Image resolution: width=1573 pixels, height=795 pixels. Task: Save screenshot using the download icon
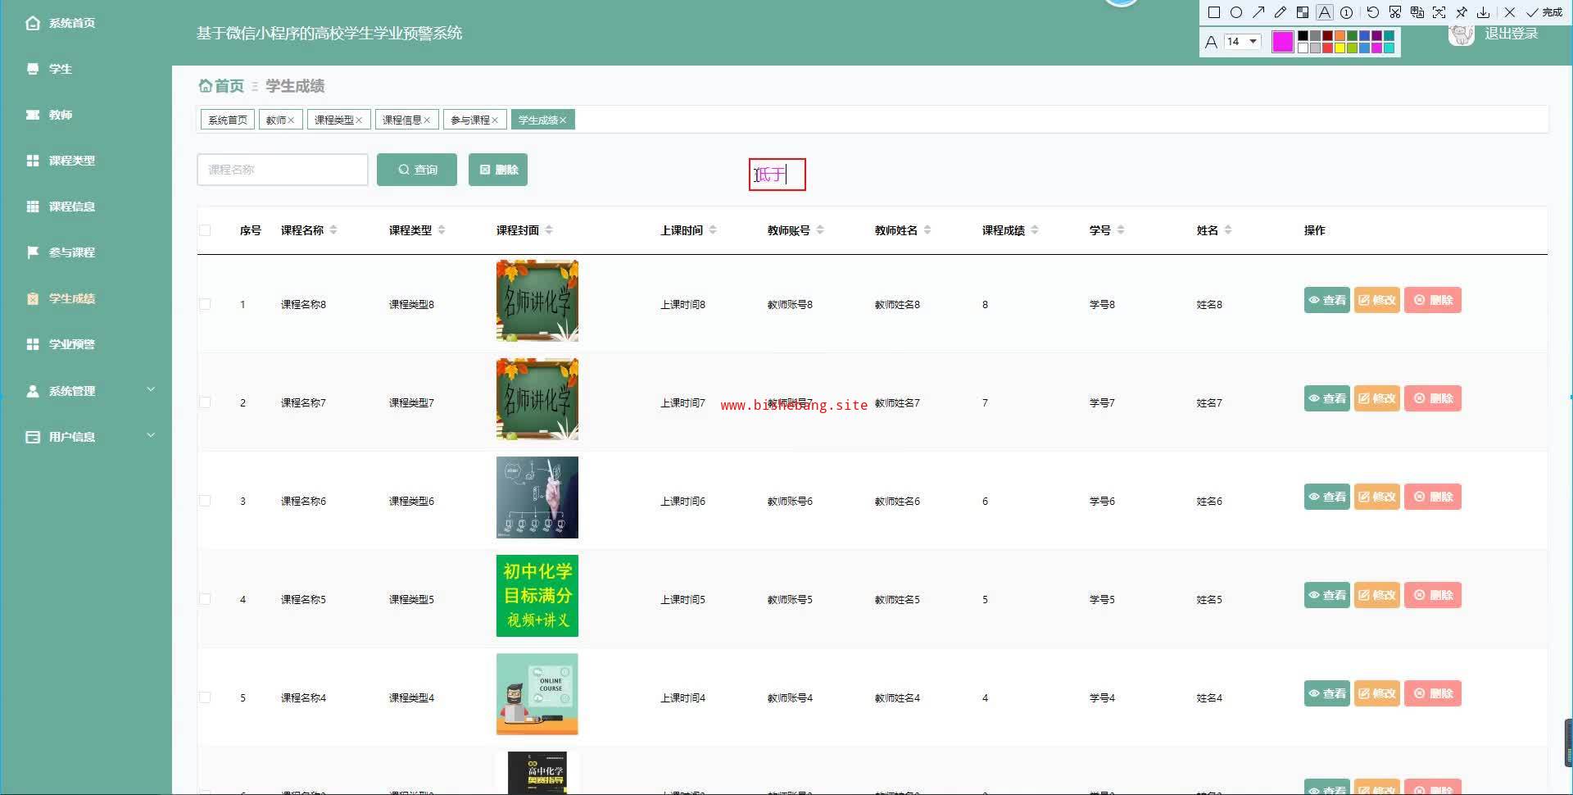tap(1484, 12)
